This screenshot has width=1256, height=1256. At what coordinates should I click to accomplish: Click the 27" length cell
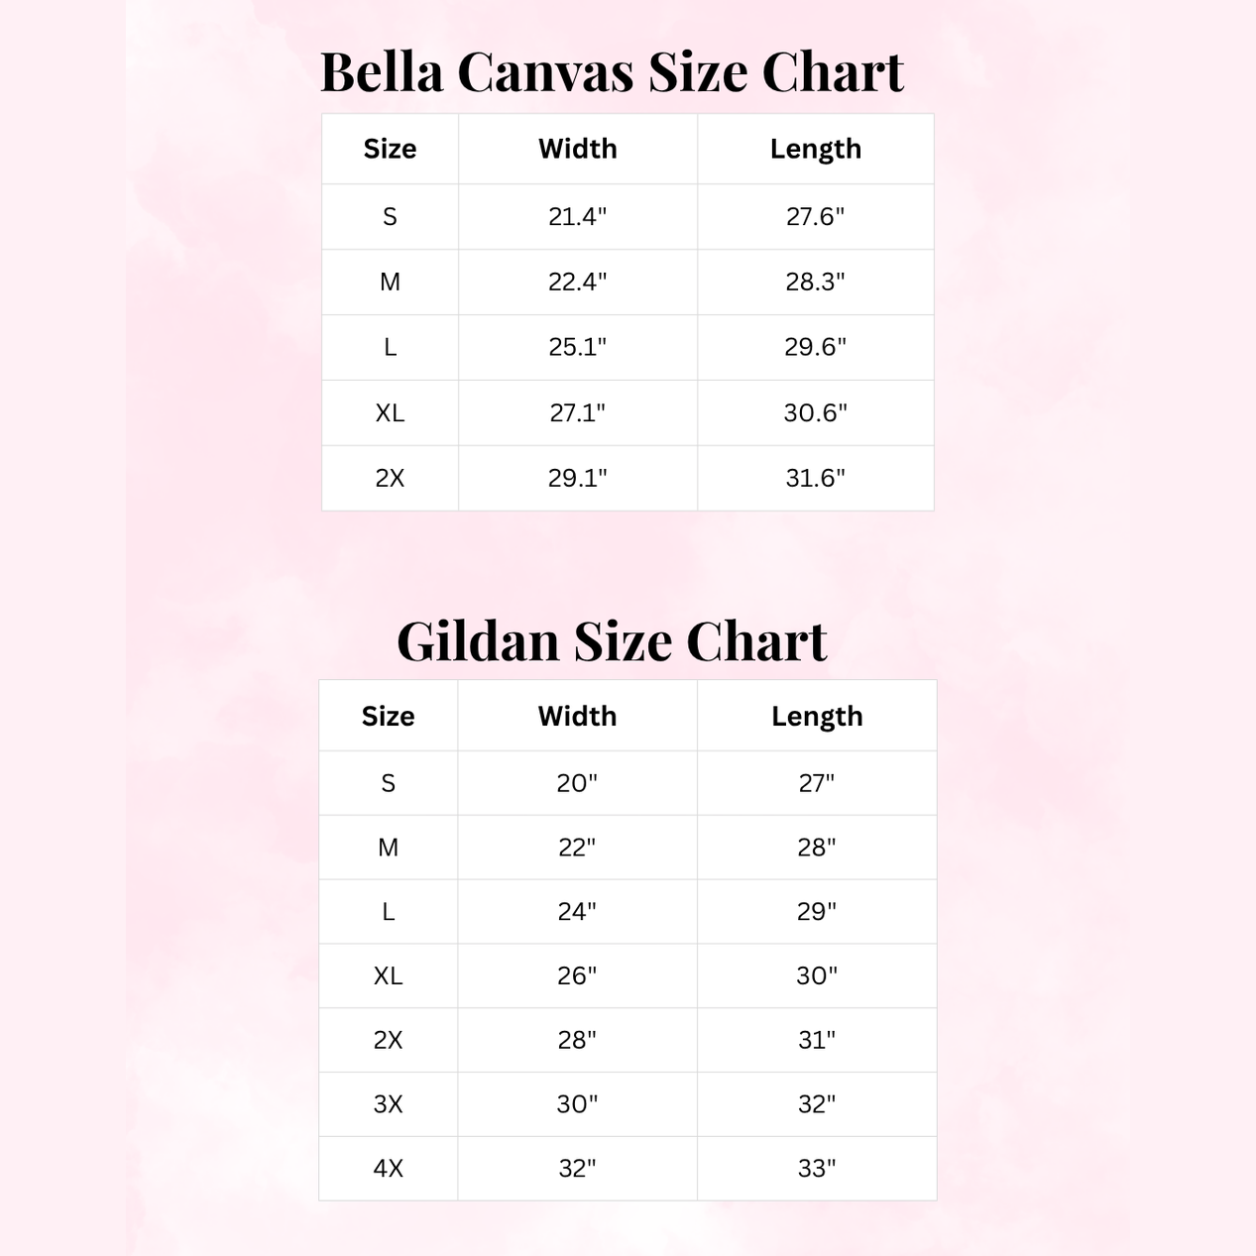[x=817, y=783]
